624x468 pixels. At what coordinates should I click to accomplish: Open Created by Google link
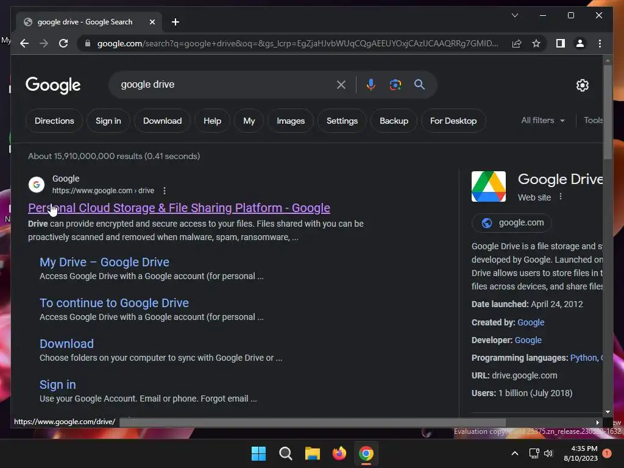click(x=531, y=322)
